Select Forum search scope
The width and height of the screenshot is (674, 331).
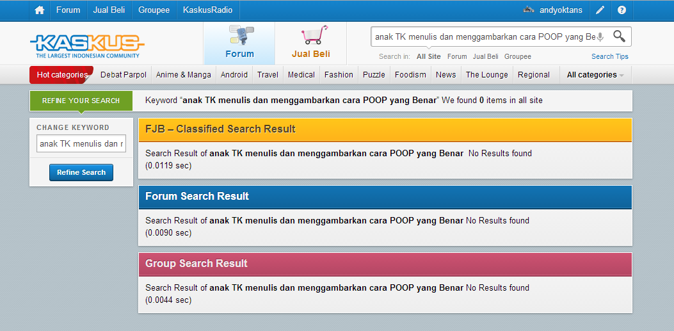click(x=457, y=56)
